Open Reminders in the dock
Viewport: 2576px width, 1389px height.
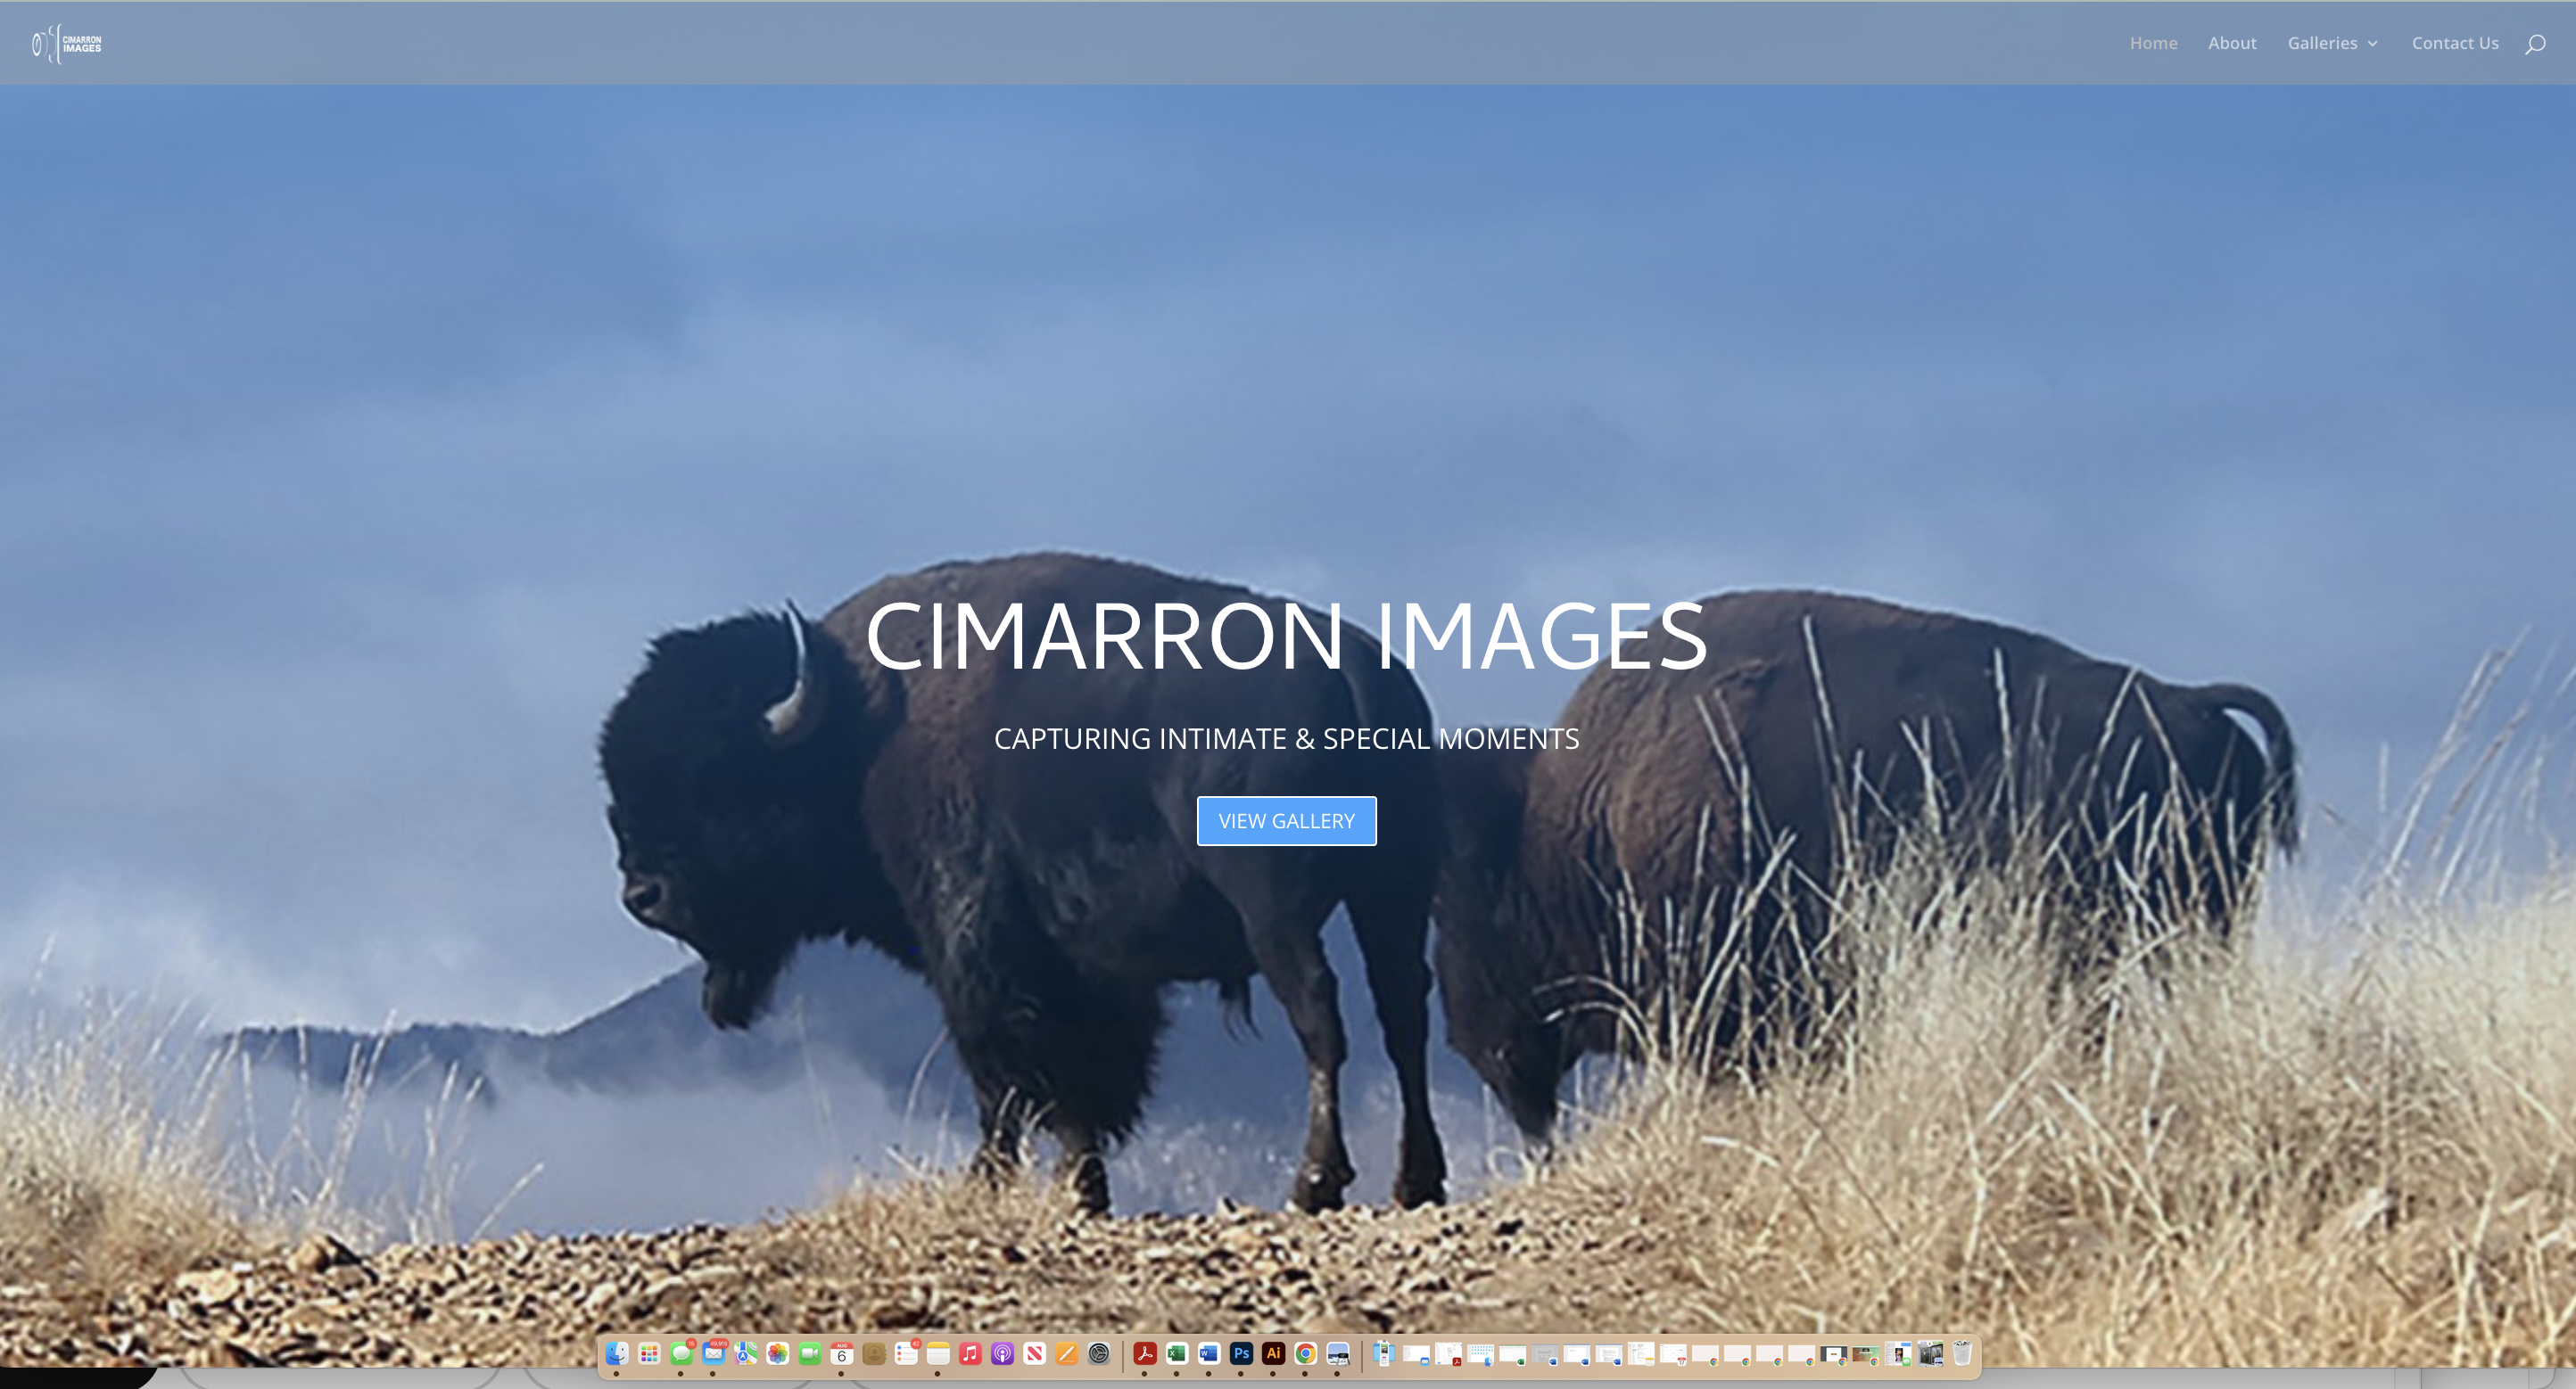(906, 1353)
